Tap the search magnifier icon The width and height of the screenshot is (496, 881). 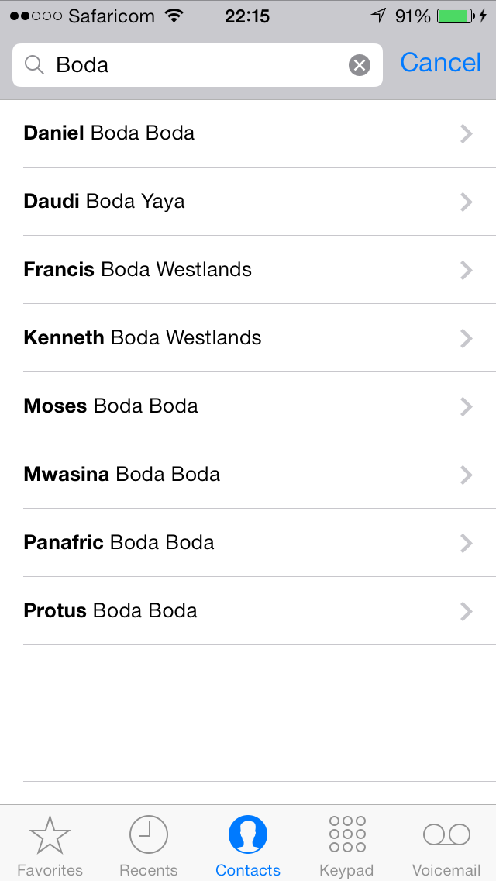34,65
